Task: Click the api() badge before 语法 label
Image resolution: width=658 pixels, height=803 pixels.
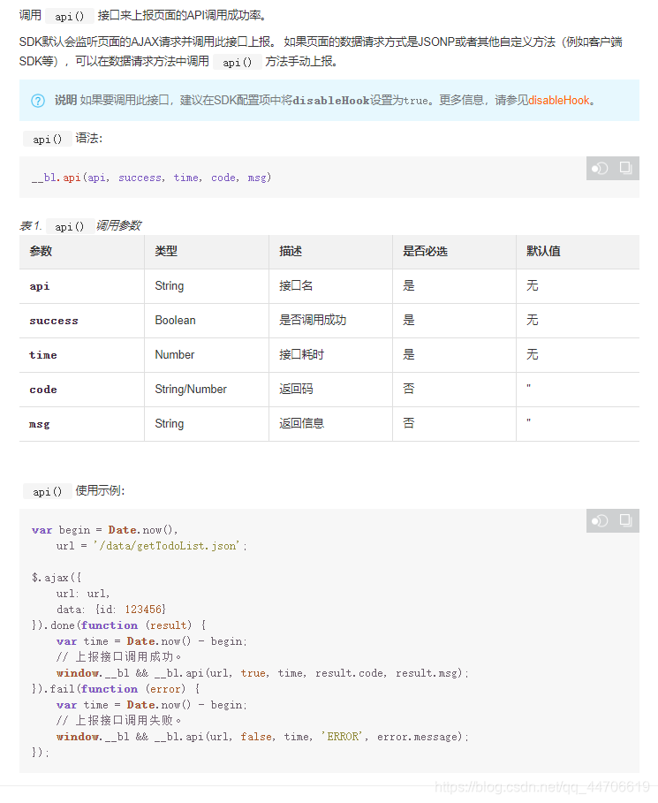Action: pos(48,138)
